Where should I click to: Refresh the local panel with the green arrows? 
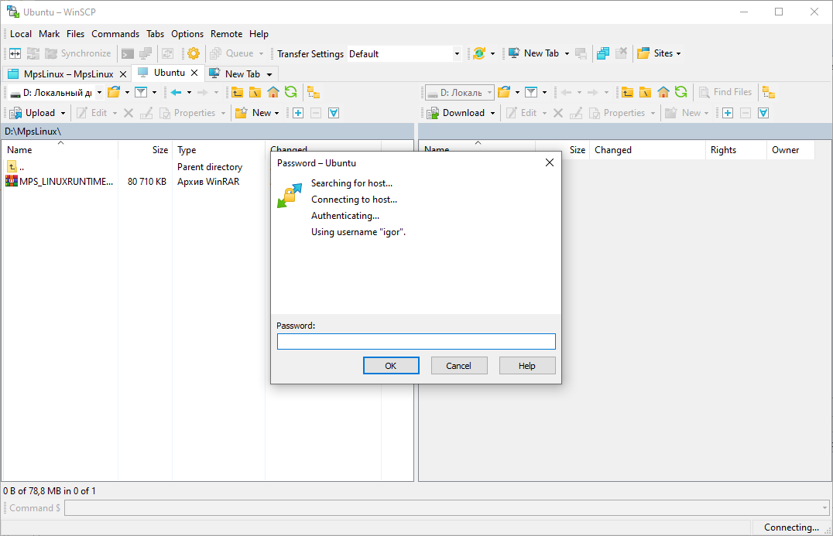click(x=290, y=92)
